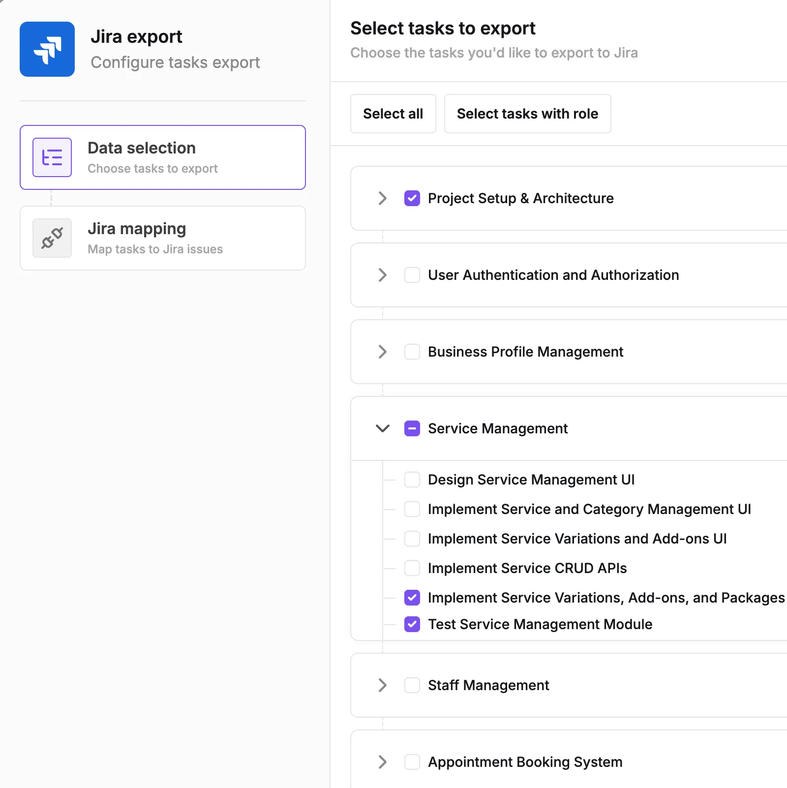
Task: Select the Business Profile Management checkbox
Action: tap(412, 352)
